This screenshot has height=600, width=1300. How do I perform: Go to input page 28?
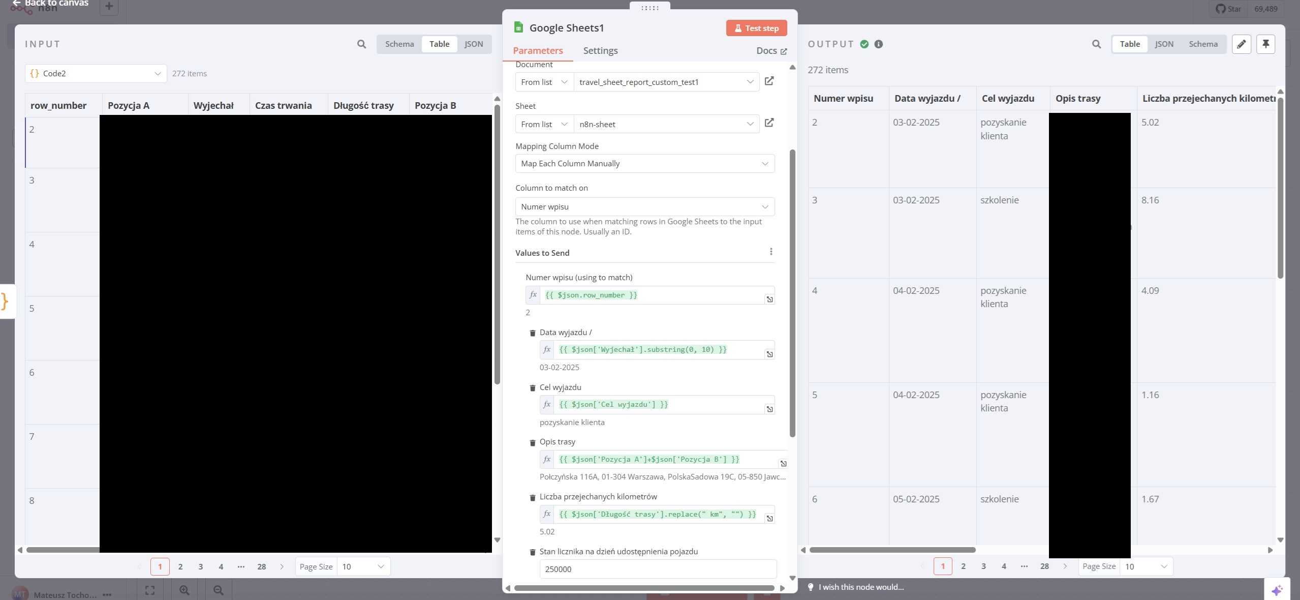click(261, 566)
